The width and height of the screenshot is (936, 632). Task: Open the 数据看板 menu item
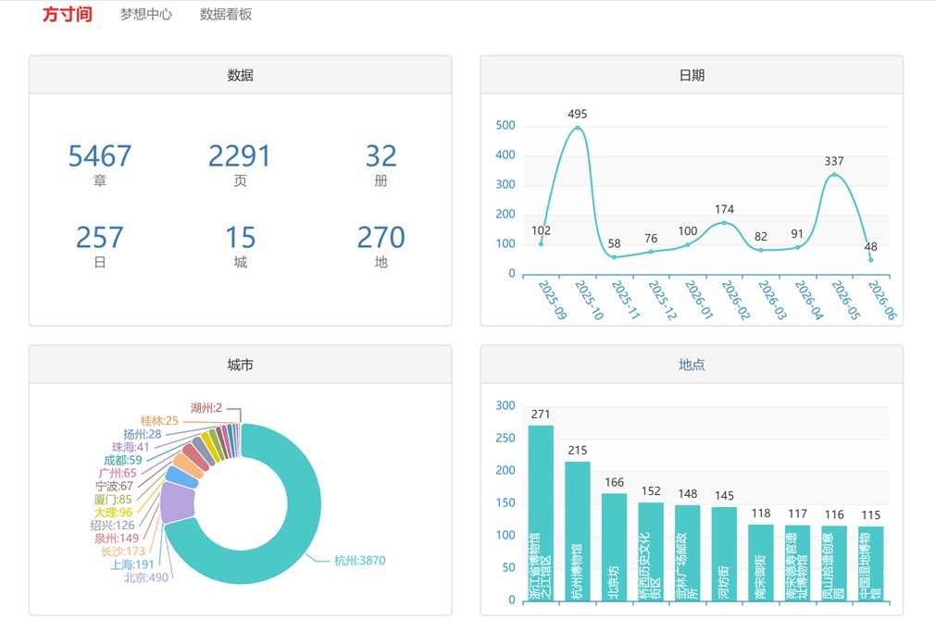click(x=226, y=14)
